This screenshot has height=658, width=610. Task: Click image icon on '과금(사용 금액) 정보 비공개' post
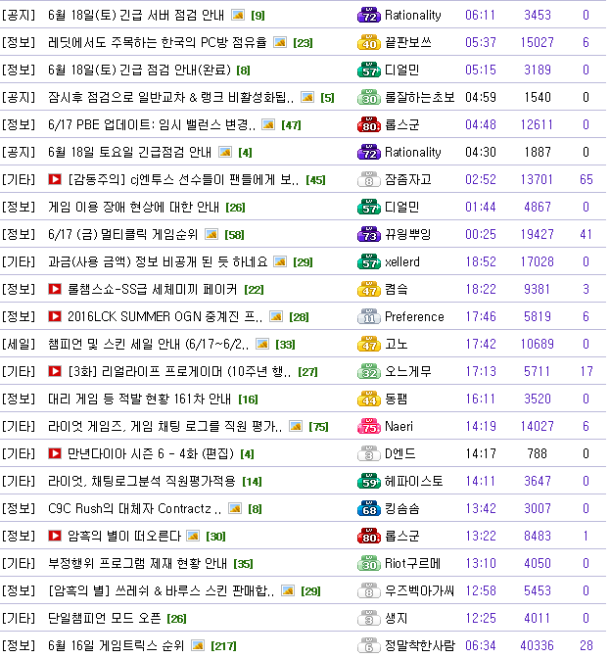tap(280, 261)
